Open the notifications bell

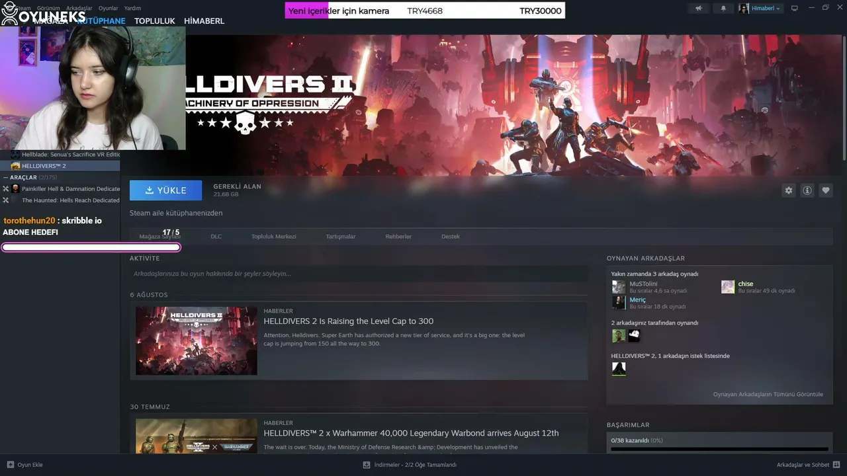point(723,8)
